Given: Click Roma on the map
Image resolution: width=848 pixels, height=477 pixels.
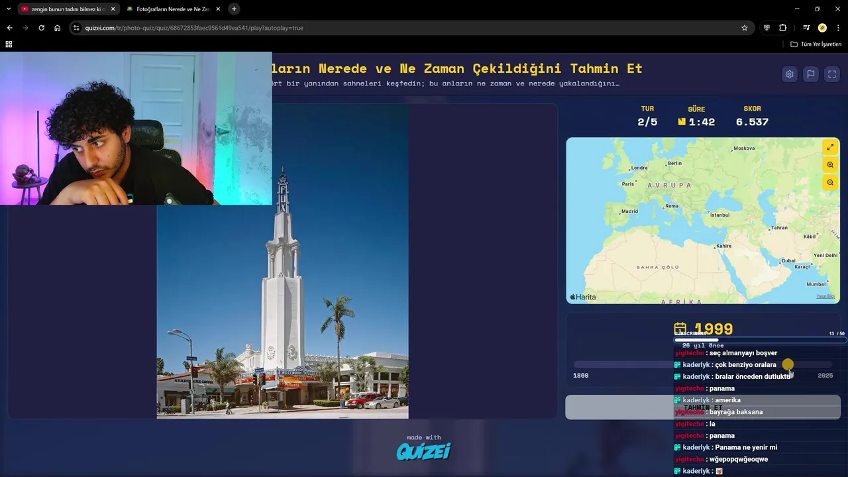Looking at the screenshot, I should pos(671,206).
